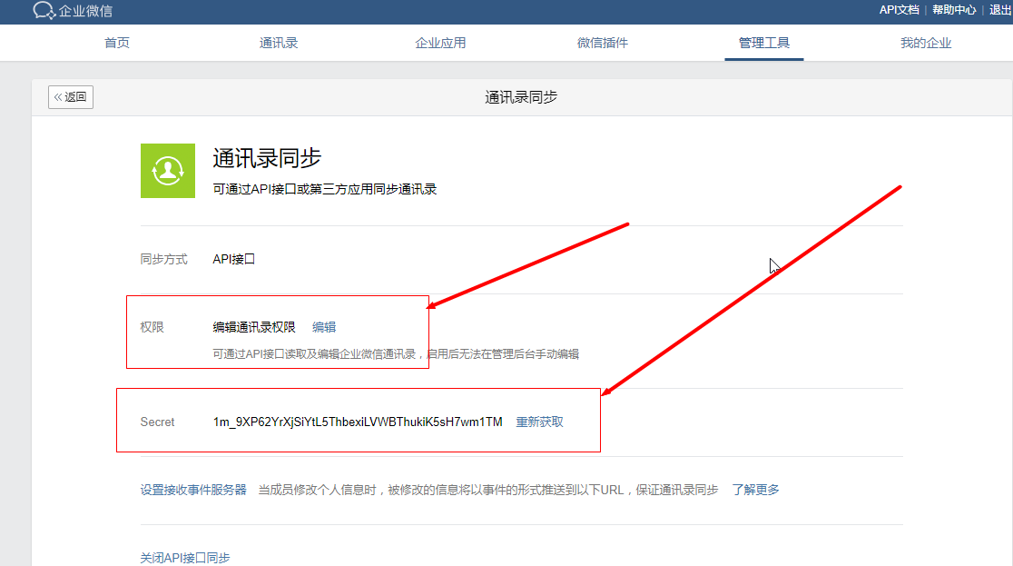Click the 可通过API接口或第三方应用同步通讯录 subtitle

click(x=324, y=189)
